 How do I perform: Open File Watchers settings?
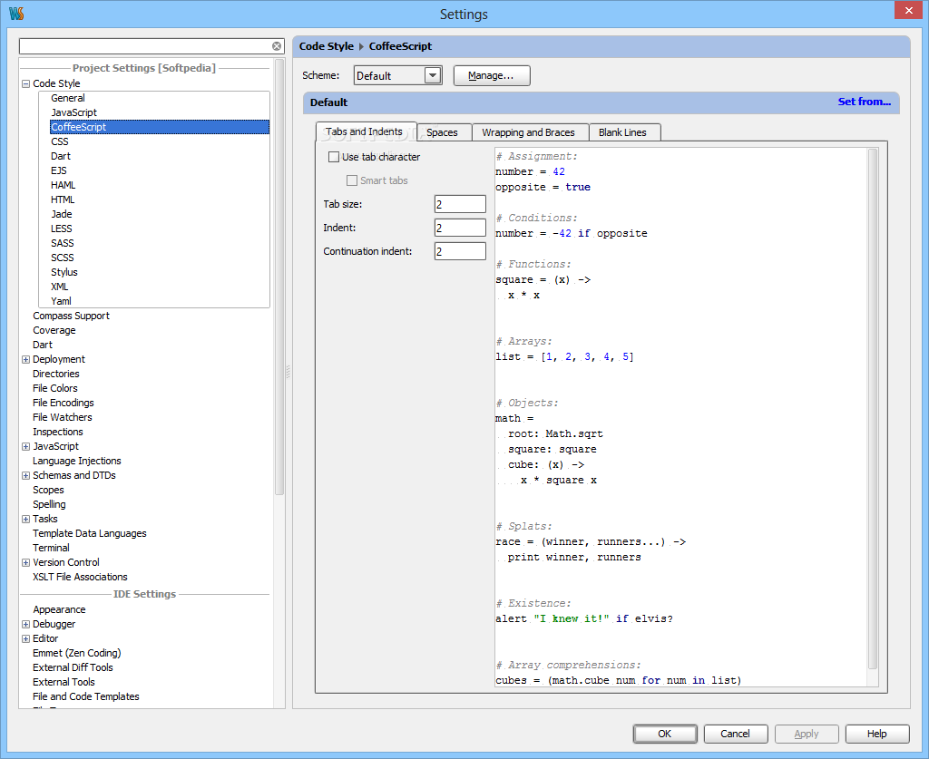tap(63, 417)
